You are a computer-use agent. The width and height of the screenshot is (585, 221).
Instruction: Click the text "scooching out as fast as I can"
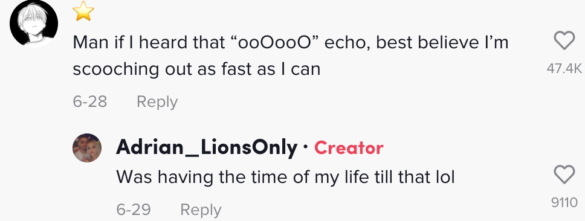[x=196, y=69]
